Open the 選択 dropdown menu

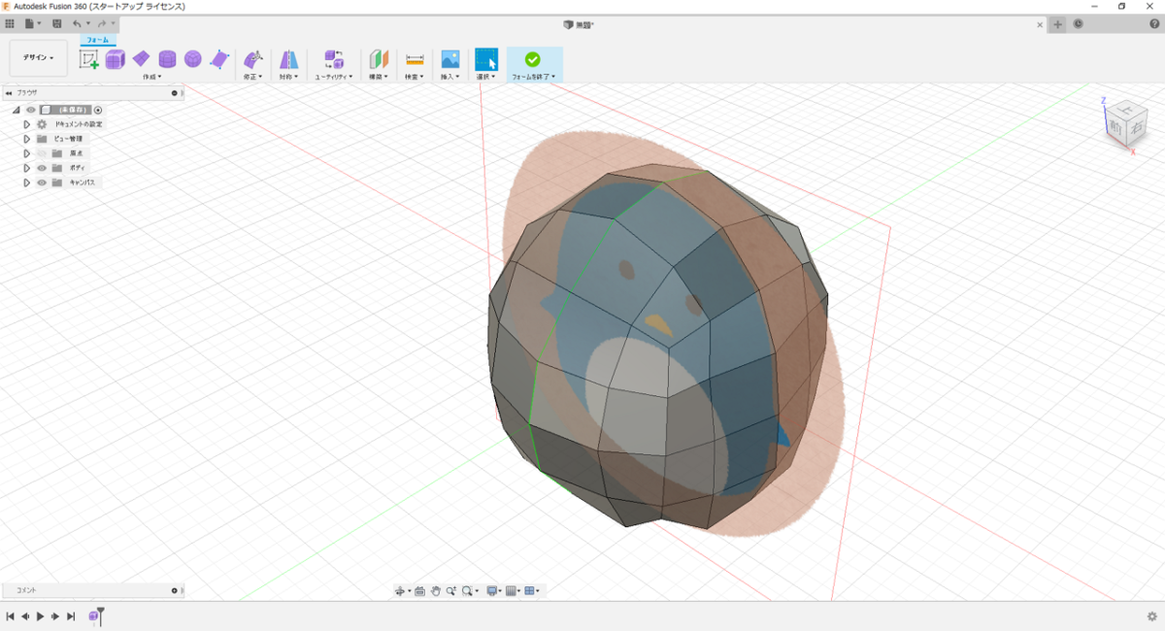click(x=486, y=76)
